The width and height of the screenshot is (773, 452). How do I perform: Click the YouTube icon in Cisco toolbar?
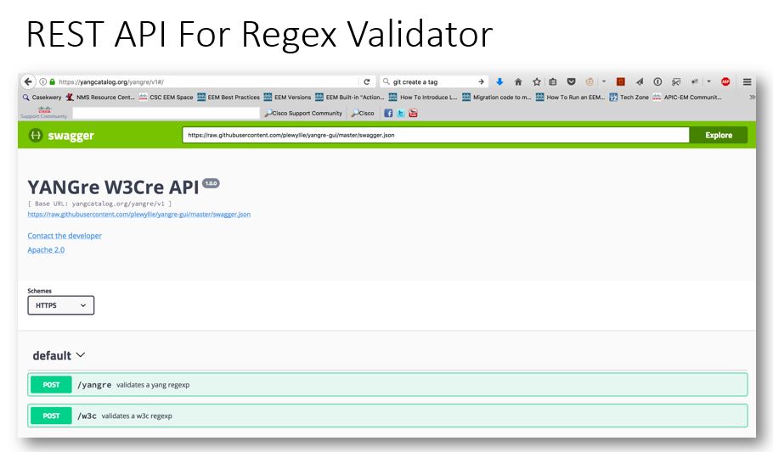(413, 114)
